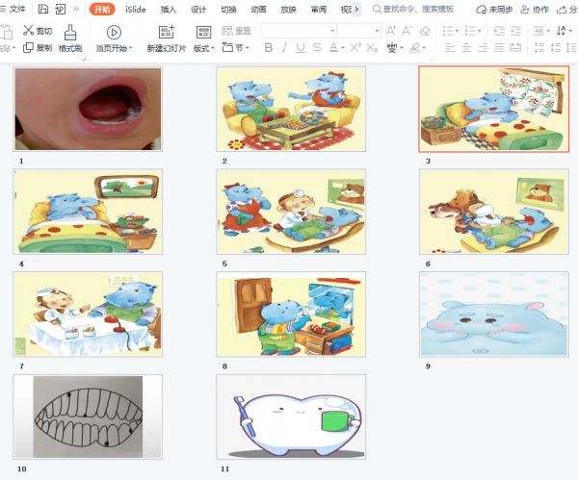Image resolution: width=578 pixels, height=480 pixels.
Task: Click the 未同步 cloud sync button
Action: 494,10
